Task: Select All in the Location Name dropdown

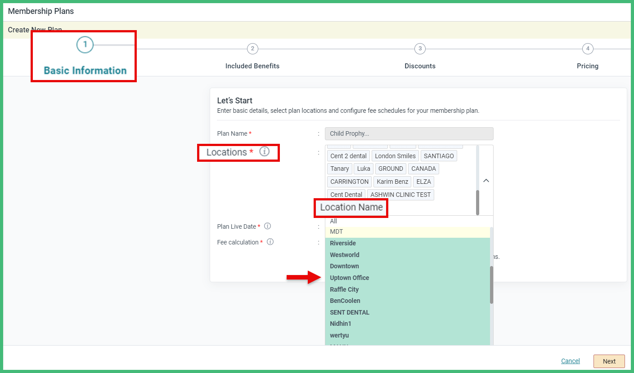Action: [333, 221]
